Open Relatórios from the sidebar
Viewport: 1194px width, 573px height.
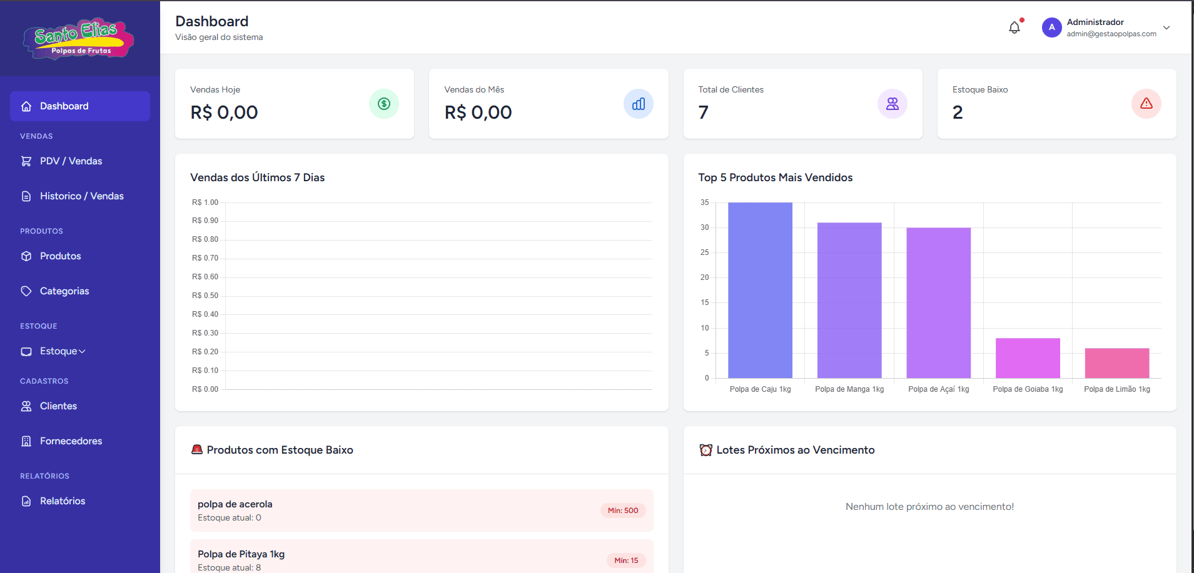63,501
